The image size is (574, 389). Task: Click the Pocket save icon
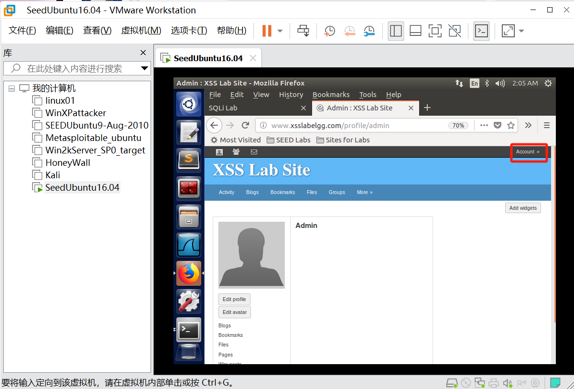pos(497,125)
